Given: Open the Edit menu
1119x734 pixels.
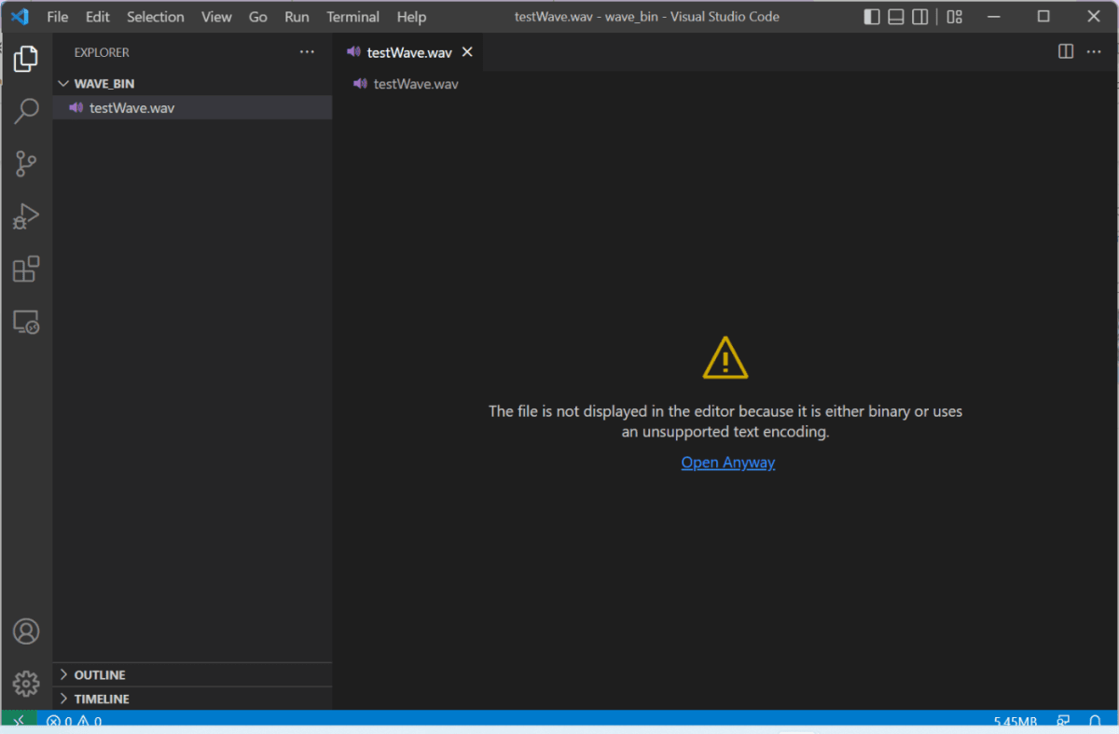Looking at the screenshot, I should (97, 17).
